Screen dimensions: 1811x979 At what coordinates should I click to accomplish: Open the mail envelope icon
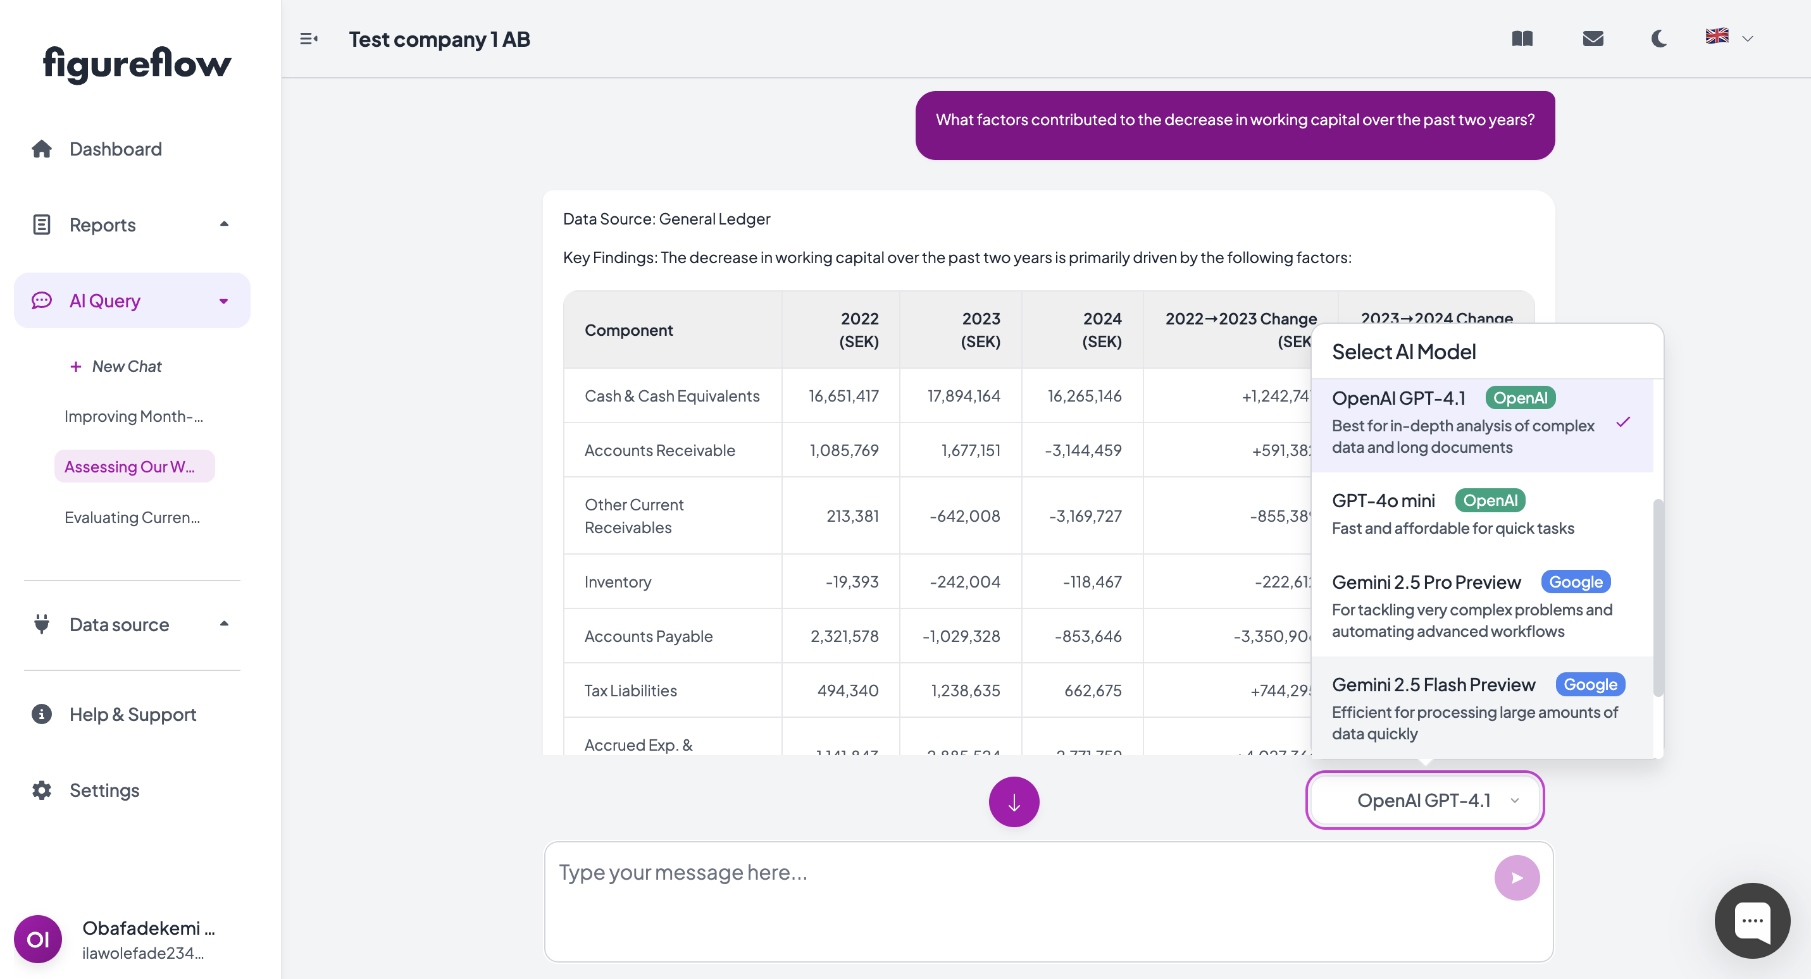(x=1592, y=39)
